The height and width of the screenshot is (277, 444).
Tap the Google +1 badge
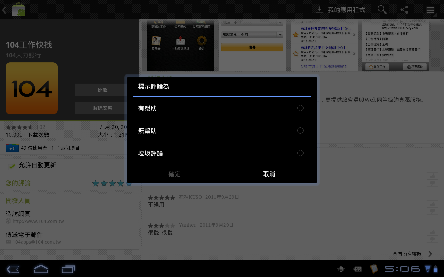(12, 148)
